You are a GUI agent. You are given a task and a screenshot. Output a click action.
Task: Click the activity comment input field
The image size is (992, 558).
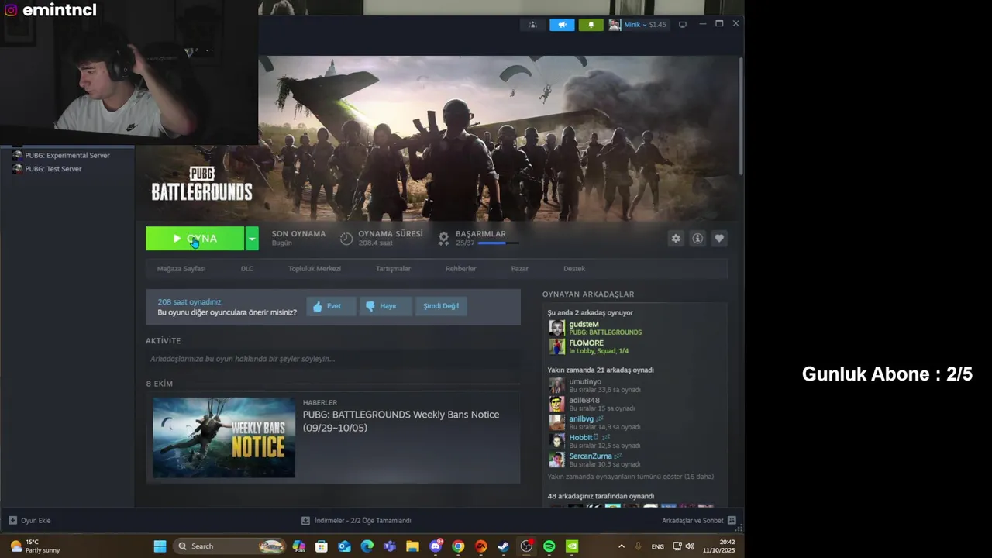tap(333, 359)
